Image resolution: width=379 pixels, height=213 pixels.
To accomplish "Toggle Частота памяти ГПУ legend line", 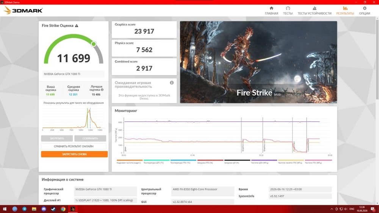I will click(291, 162).
